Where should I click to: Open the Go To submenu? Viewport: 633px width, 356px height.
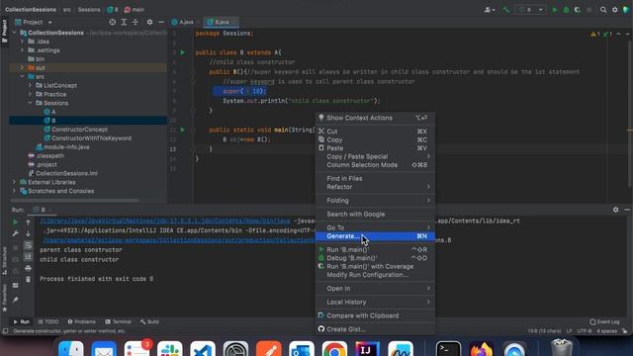(x=375, y=227)
